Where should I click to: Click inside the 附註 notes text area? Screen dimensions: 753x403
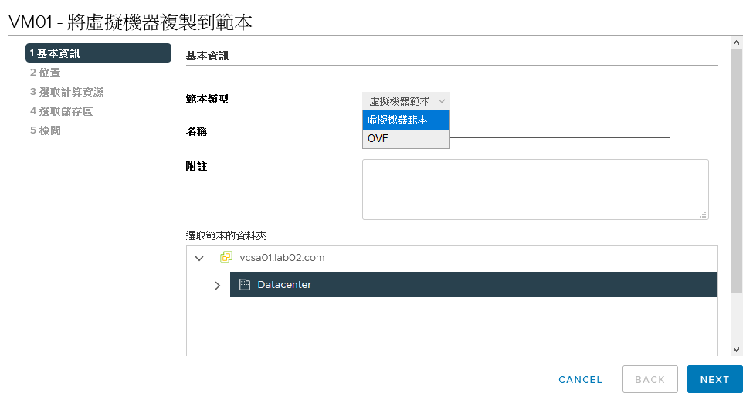[535, 189]
